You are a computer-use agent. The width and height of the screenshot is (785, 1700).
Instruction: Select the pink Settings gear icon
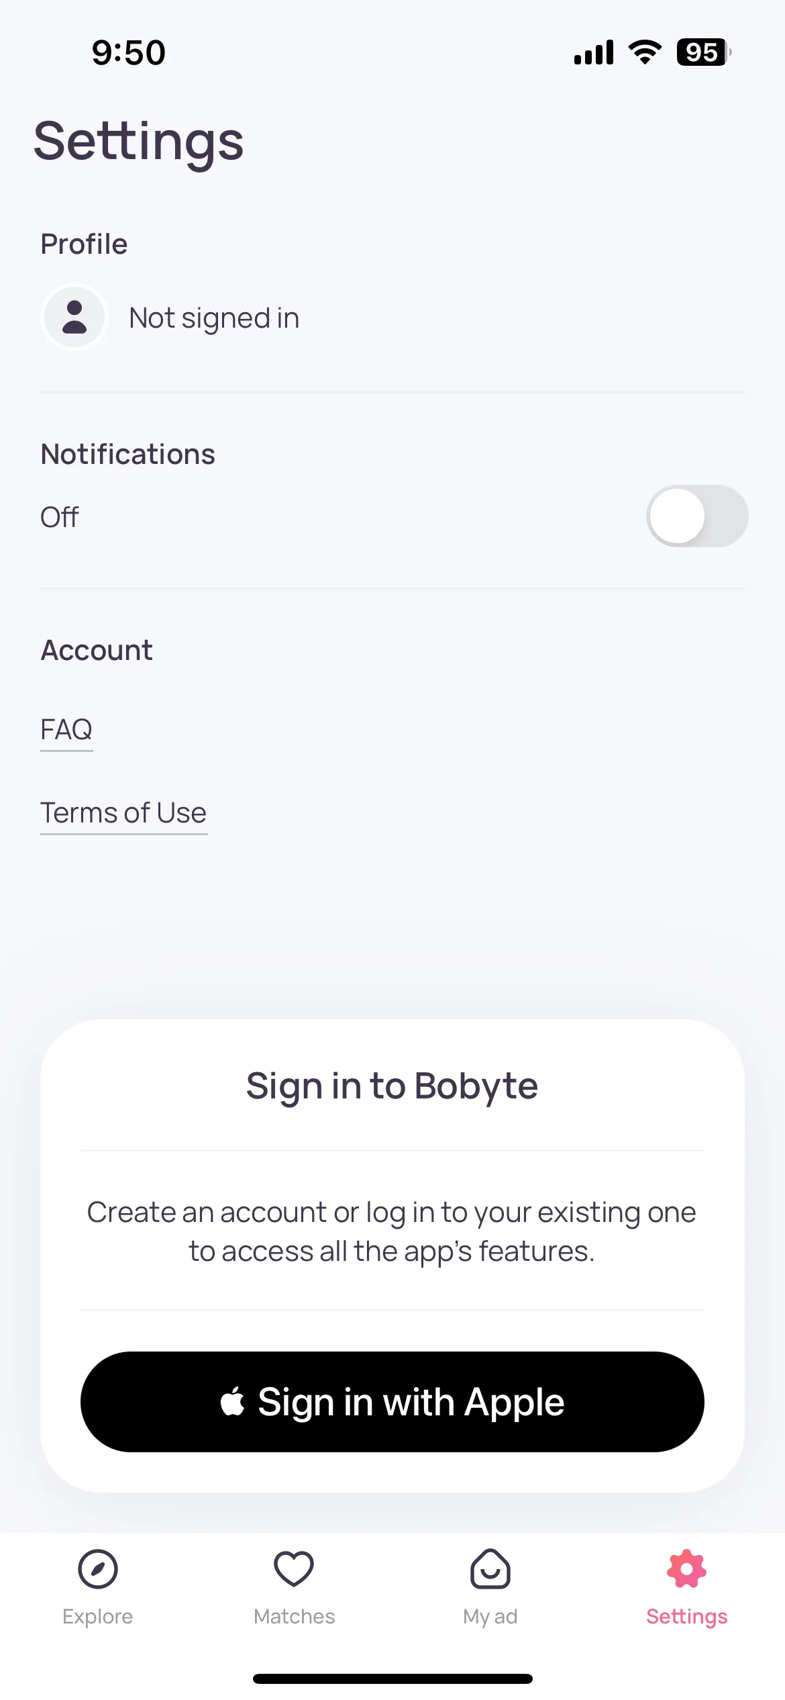pos(686,1569)
